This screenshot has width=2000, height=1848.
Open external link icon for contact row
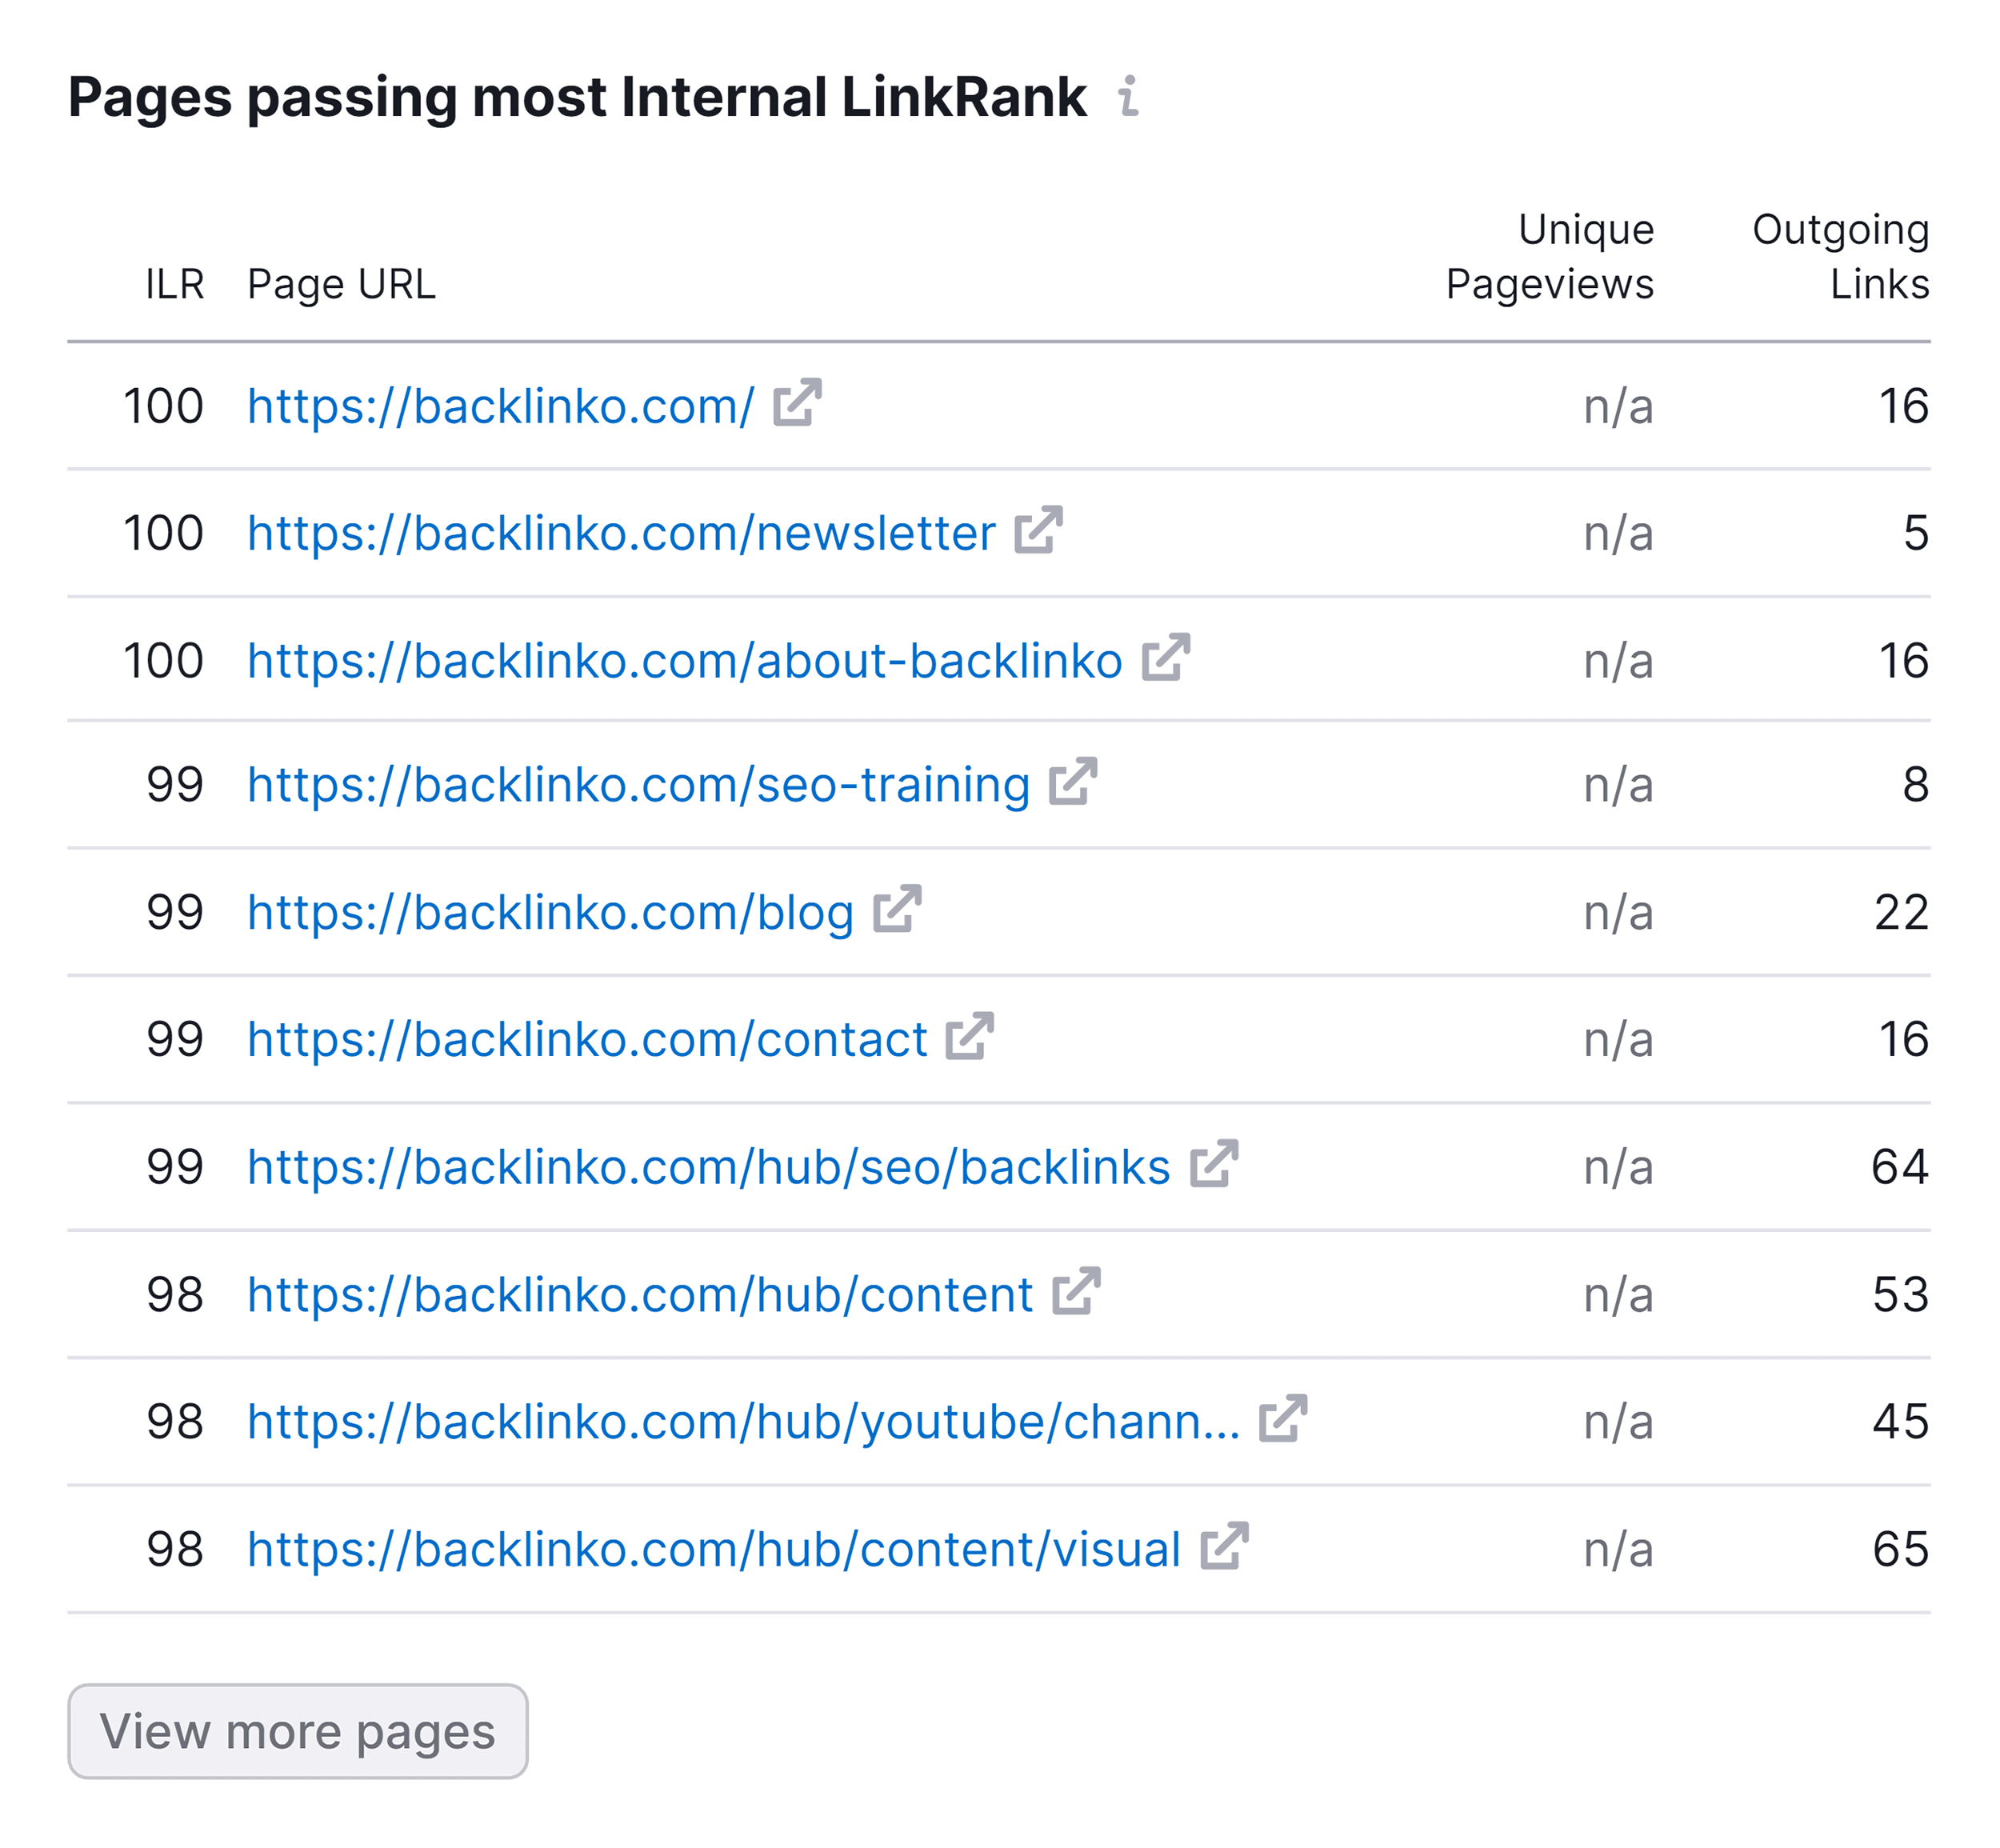tap(970, 1035)
